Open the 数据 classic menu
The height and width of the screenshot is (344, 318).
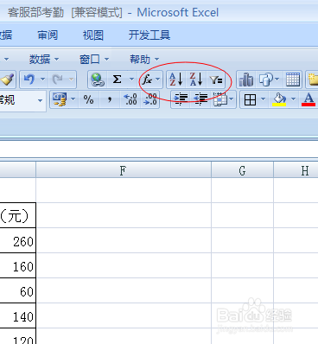[44, 59]
